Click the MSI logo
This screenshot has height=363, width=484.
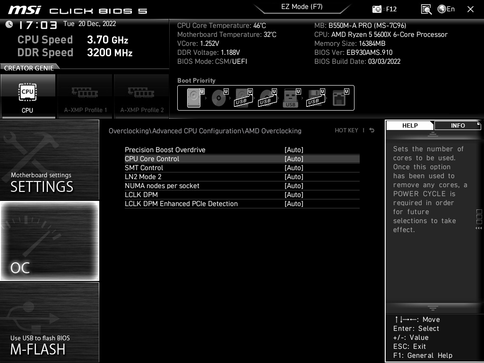pyautogui.click(x=25, y=10)
